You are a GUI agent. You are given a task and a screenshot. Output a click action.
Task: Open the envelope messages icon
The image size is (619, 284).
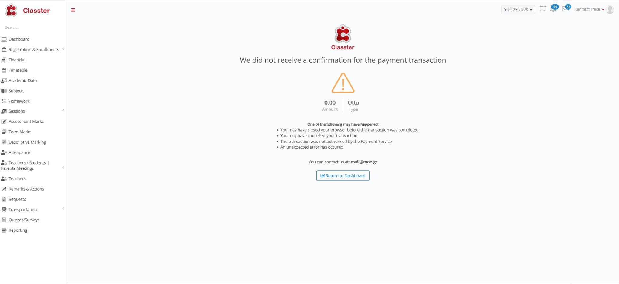click(565, 9)
